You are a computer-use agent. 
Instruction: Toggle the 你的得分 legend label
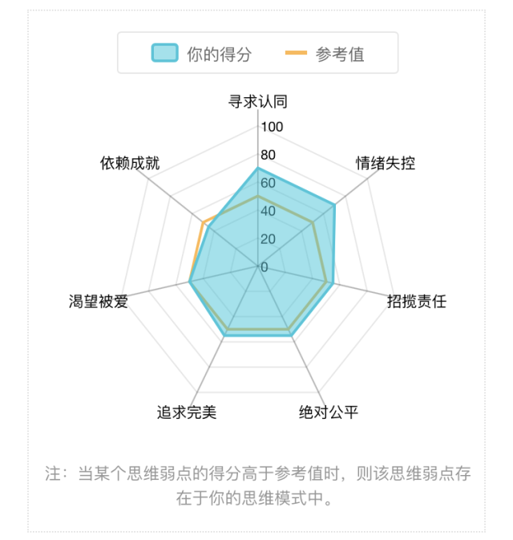[219, 55]
